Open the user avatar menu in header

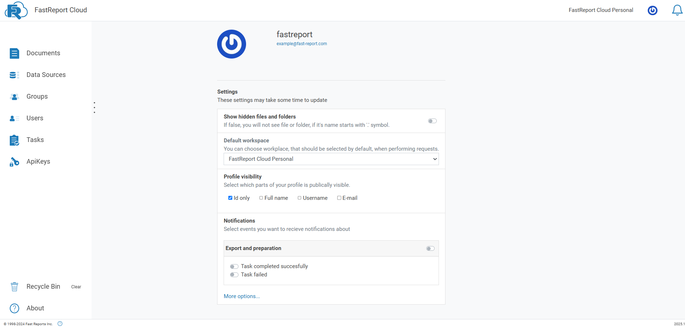[652, 10]
